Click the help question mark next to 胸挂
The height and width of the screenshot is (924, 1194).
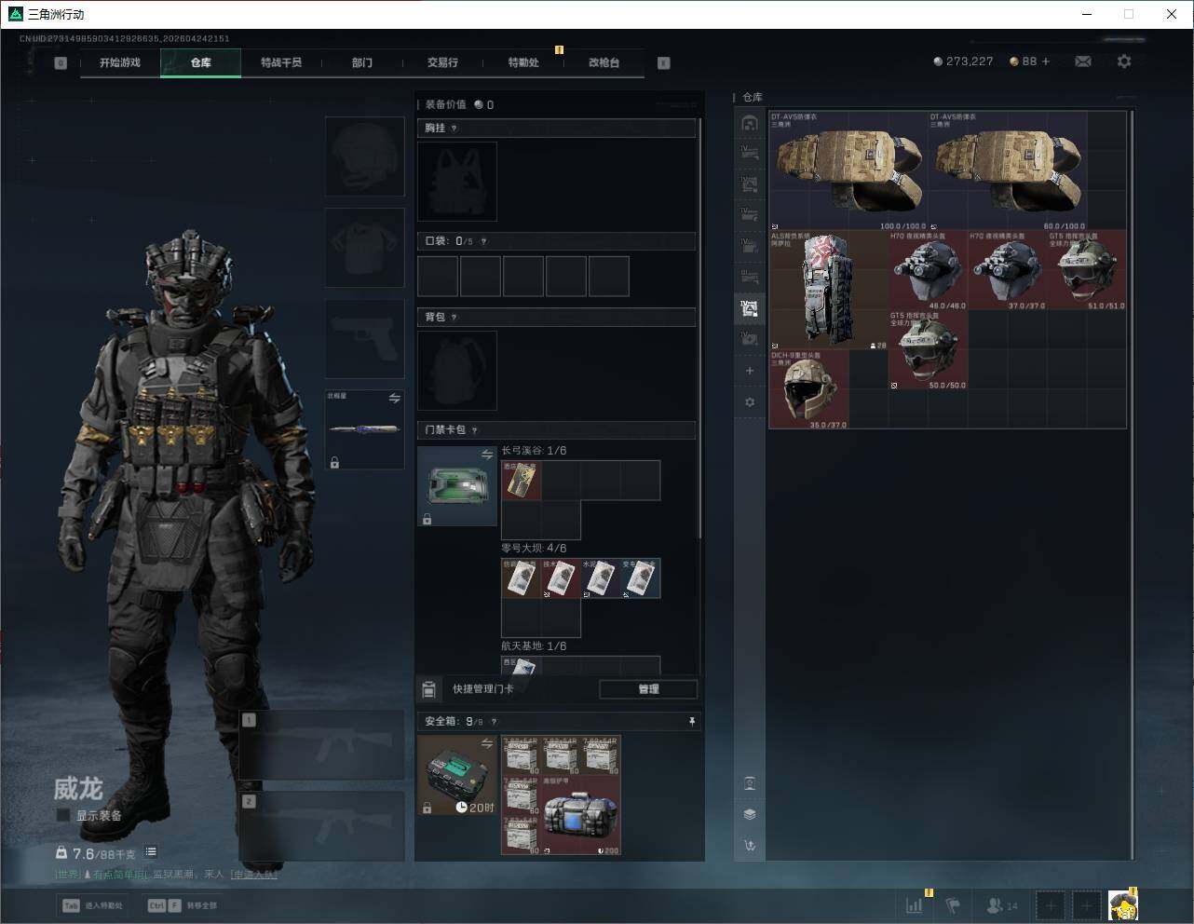[455, 129]
